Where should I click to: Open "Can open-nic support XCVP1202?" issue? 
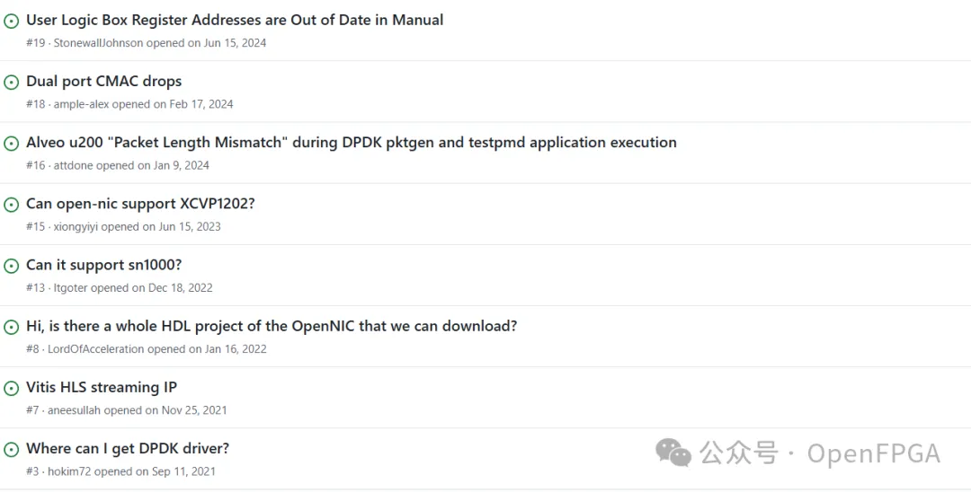(140, 204)
